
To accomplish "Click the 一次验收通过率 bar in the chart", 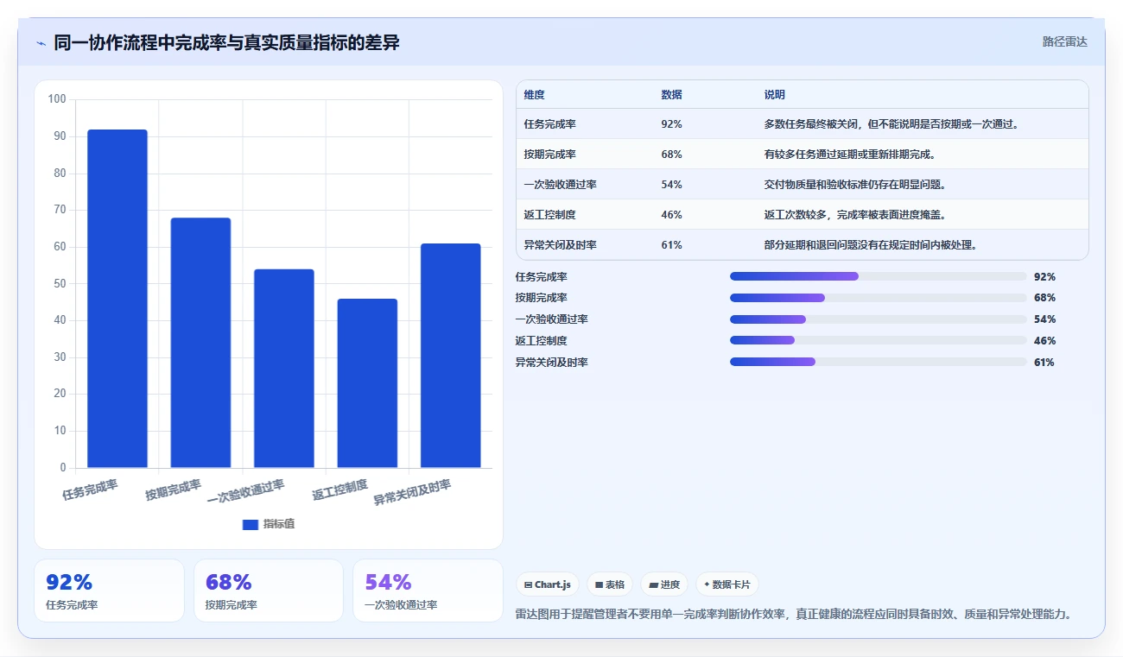I will 284,369.
